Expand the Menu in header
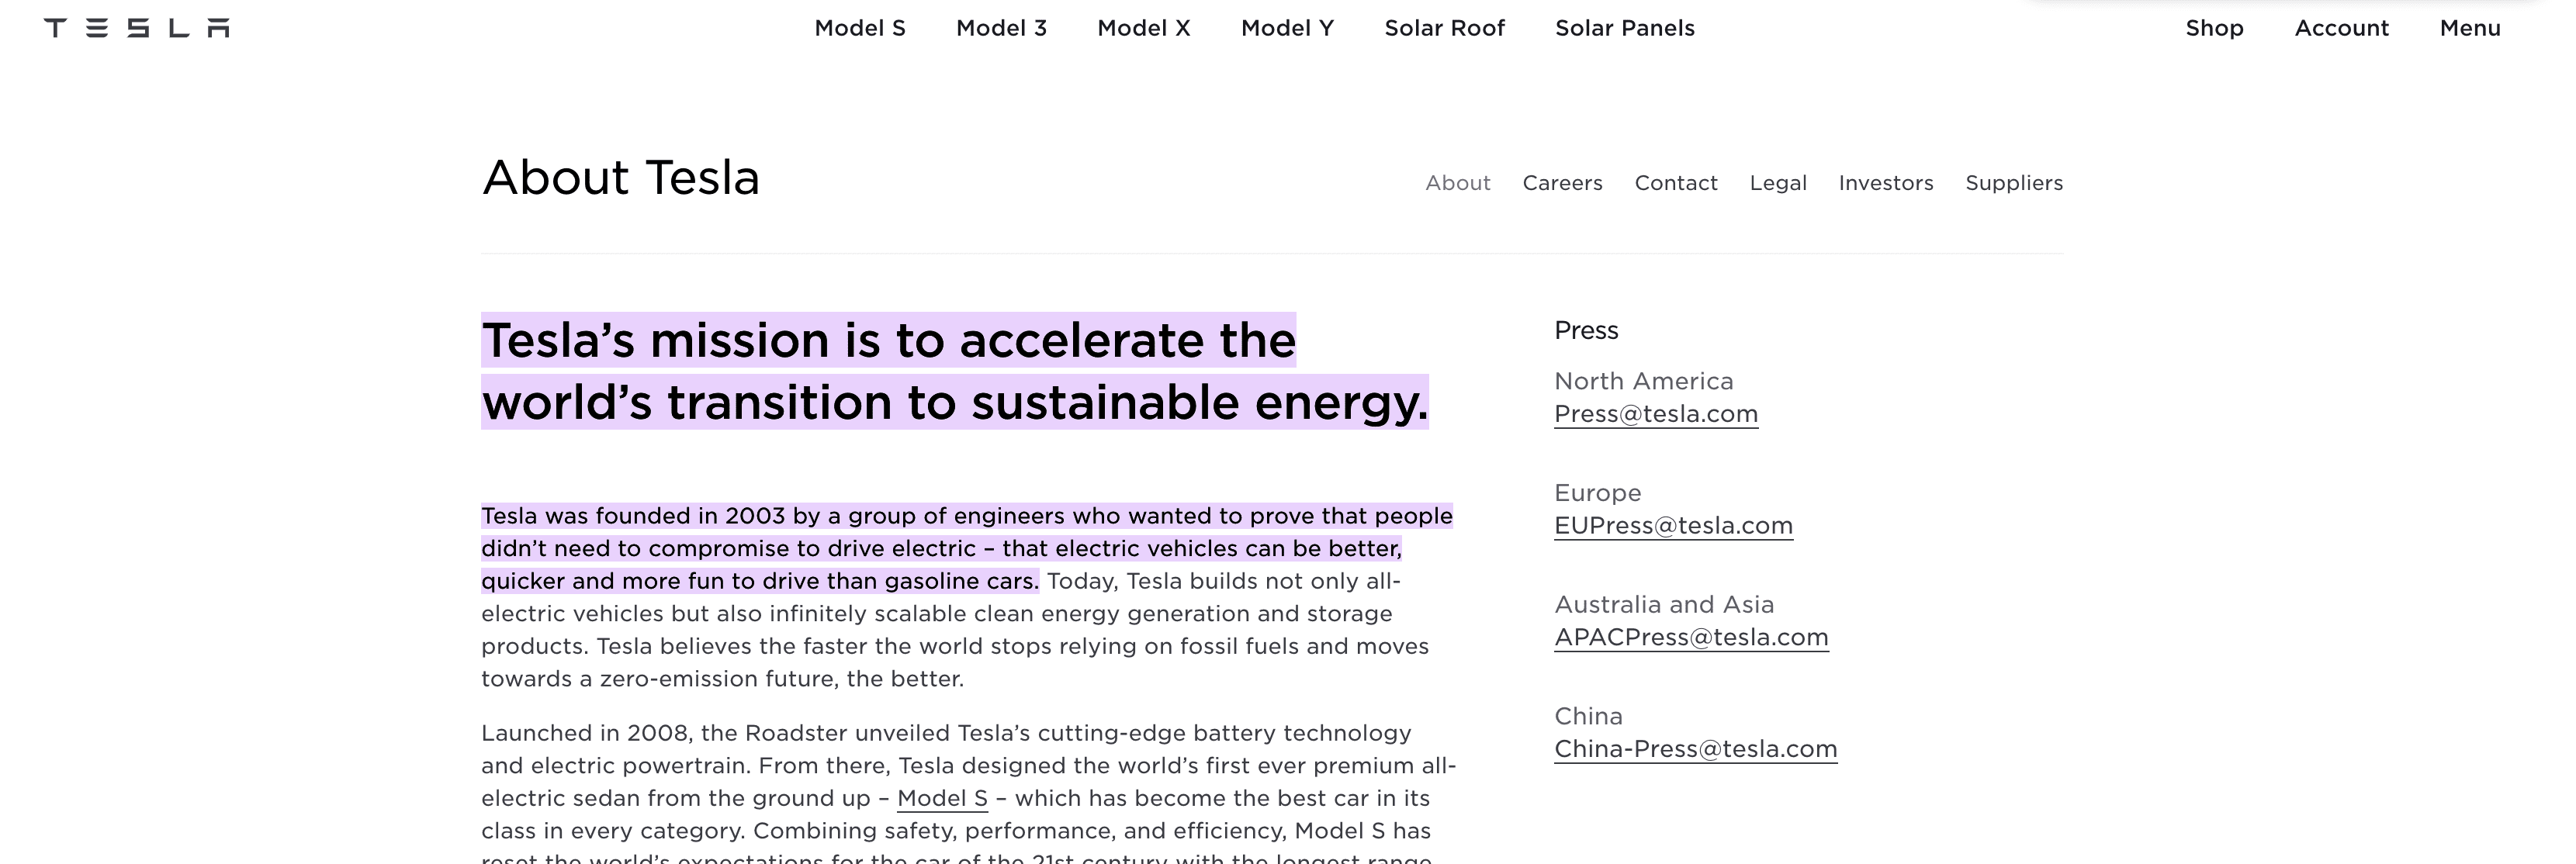Viewport: 2576px width, 864px height. [x=2469, y=28]
